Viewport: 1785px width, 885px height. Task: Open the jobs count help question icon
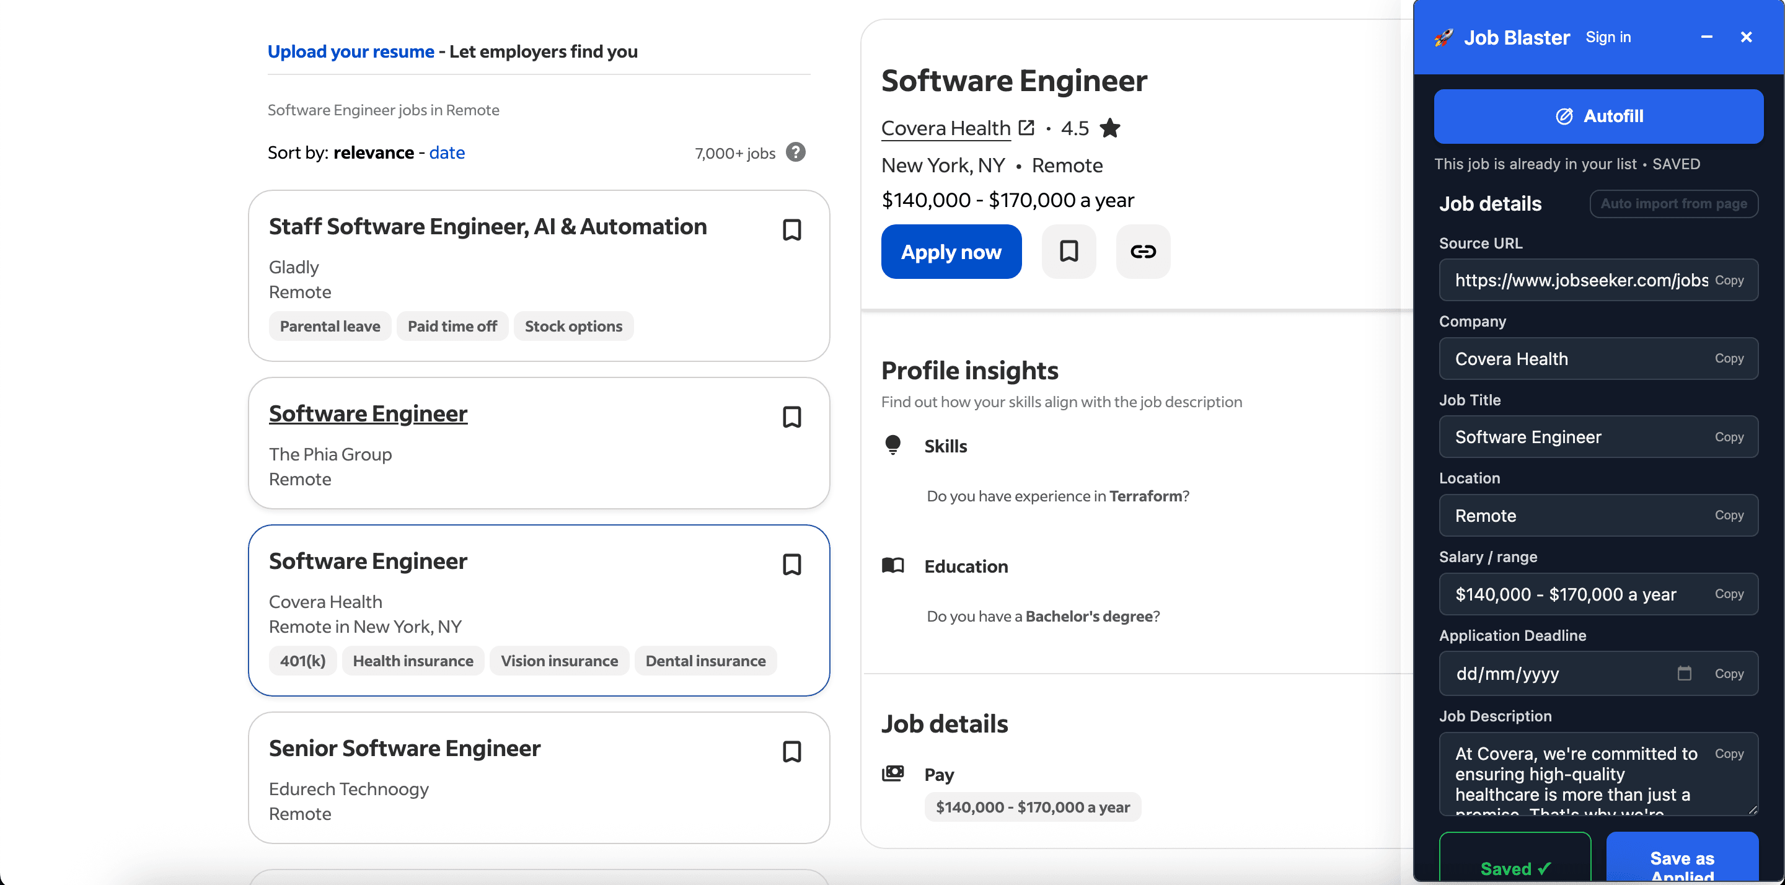[x=795, y=152]
